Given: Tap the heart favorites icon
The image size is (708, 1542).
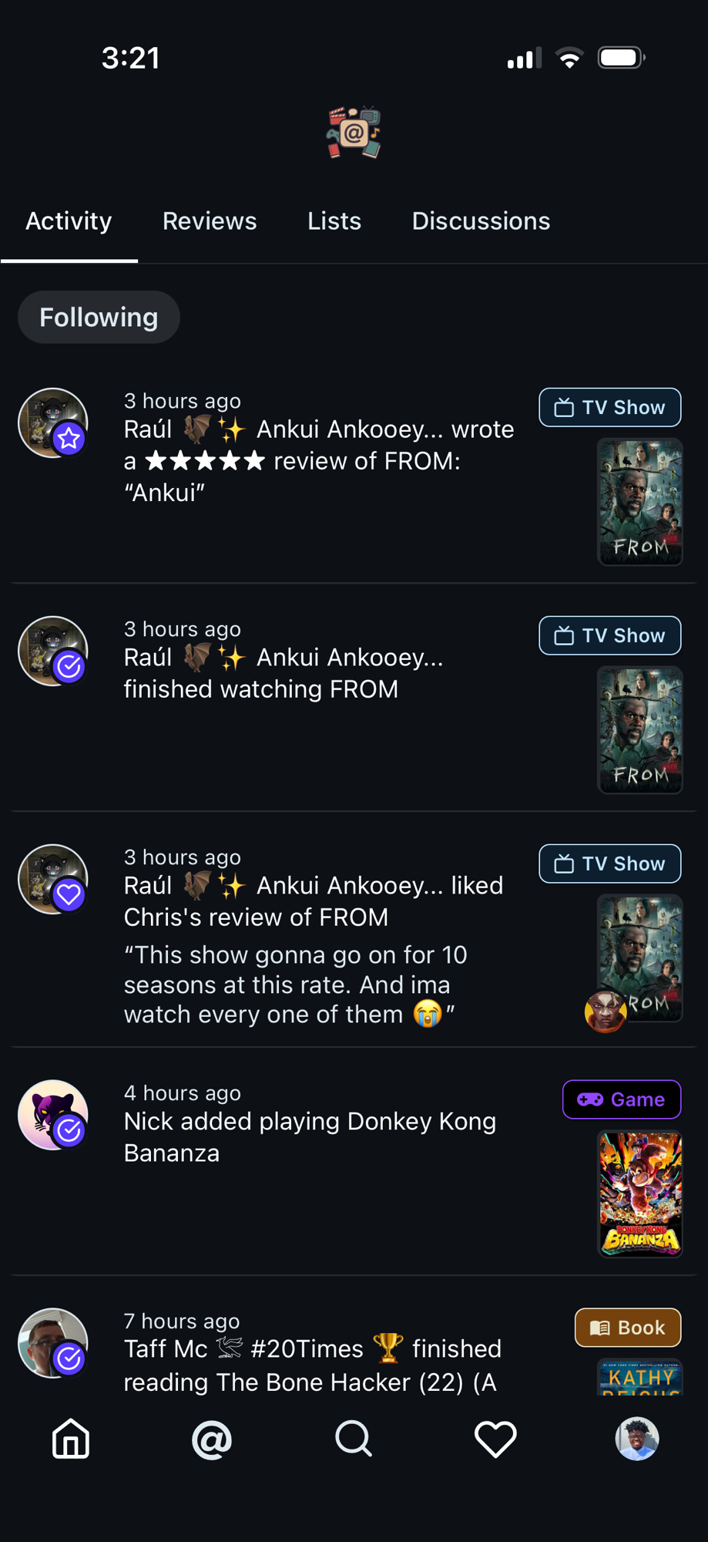Looking at the screenshot, I should tap(495, 1439).
